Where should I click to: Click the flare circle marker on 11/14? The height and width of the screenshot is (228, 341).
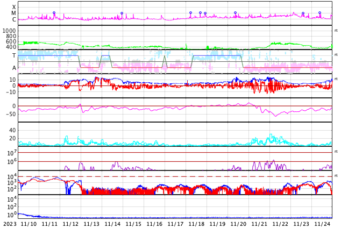[122, 13]
